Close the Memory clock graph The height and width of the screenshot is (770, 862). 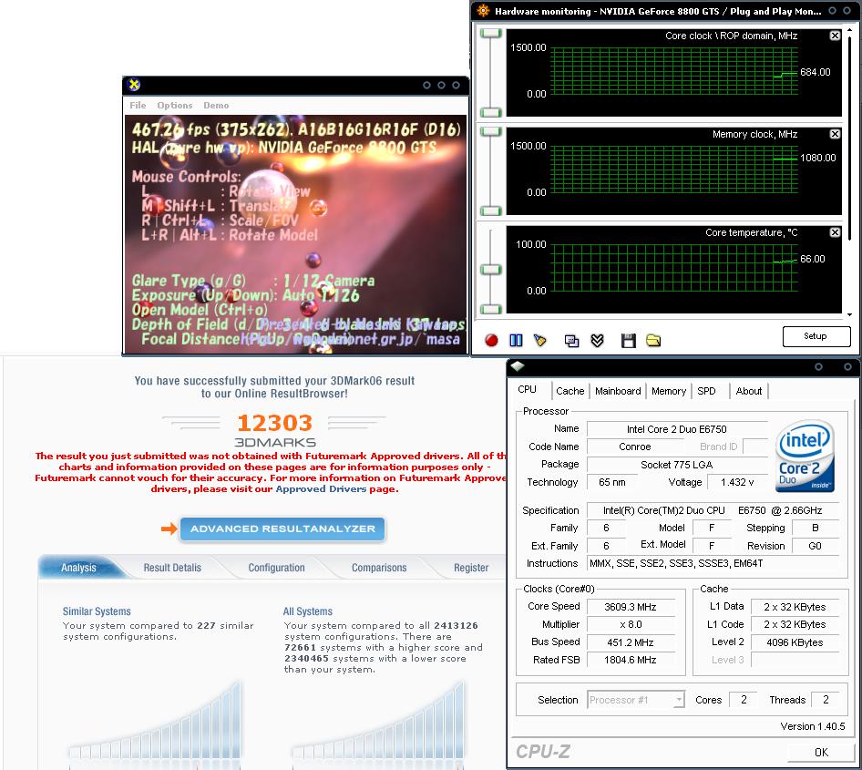click(835, 134)
